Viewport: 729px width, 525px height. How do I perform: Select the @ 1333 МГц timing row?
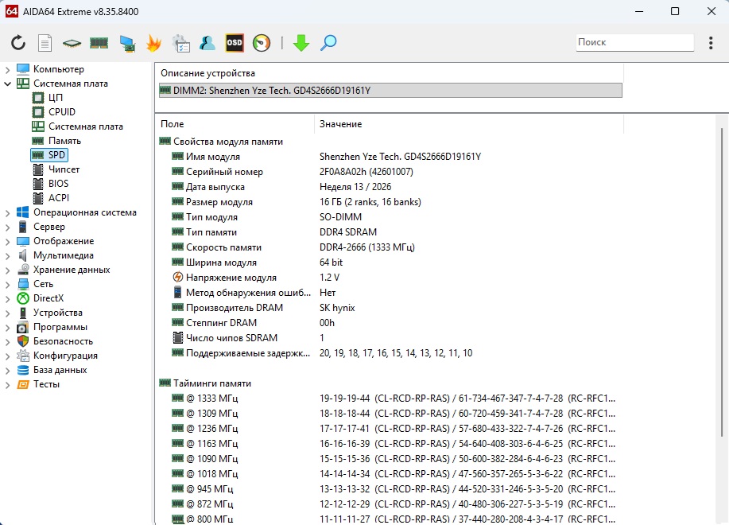390,399
